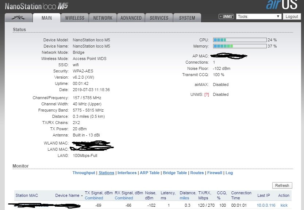Log out using the Logout button
The image size is (304, 210).
[x=292, y=16]
